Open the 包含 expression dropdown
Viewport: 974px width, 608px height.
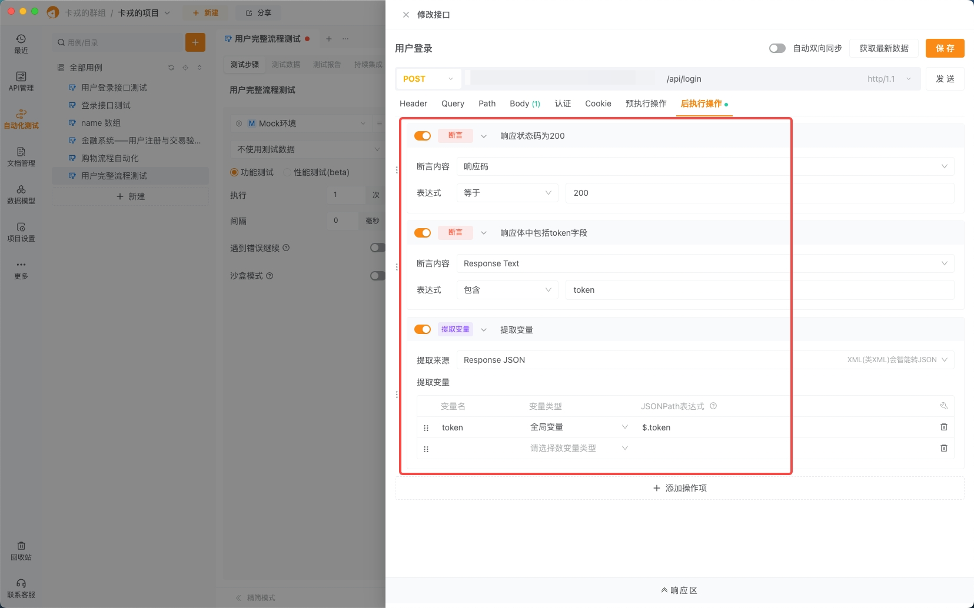pos(507,290)
